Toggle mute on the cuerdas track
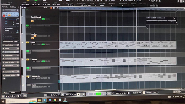185x104 pixels. [x=27, y=59]
